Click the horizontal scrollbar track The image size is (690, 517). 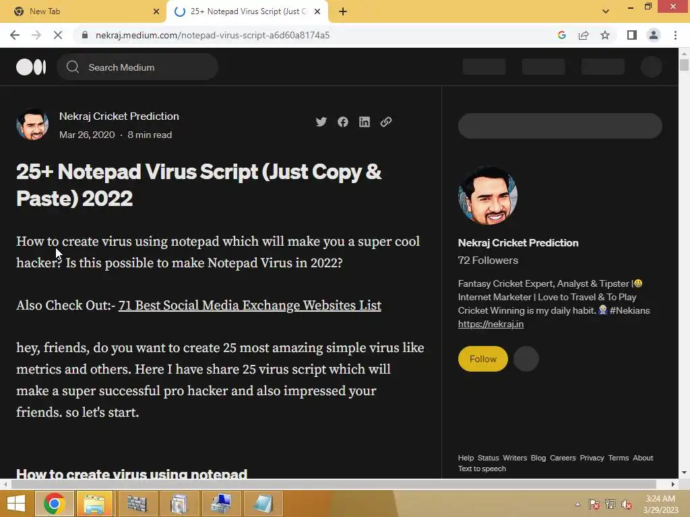334,484
